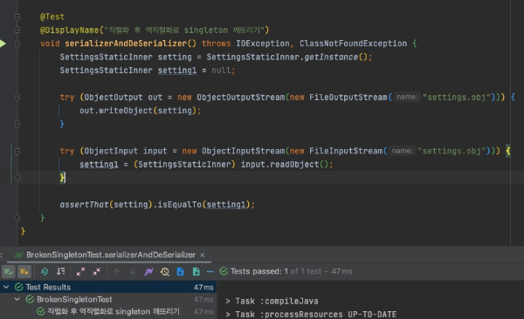This screenshot has height=319, width=524.
Task: Click assertThat in assertion line
Action: click(84, 205)
